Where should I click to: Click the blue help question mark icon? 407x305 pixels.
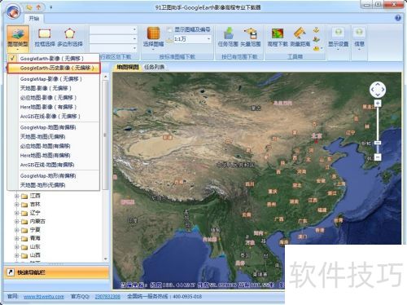tap(398, 18)
